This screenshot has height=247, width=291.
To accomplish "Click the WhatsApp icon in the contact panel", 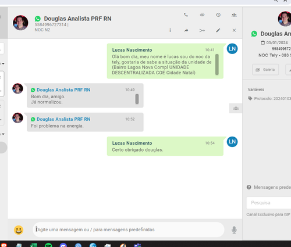I will tap(254, 34).
